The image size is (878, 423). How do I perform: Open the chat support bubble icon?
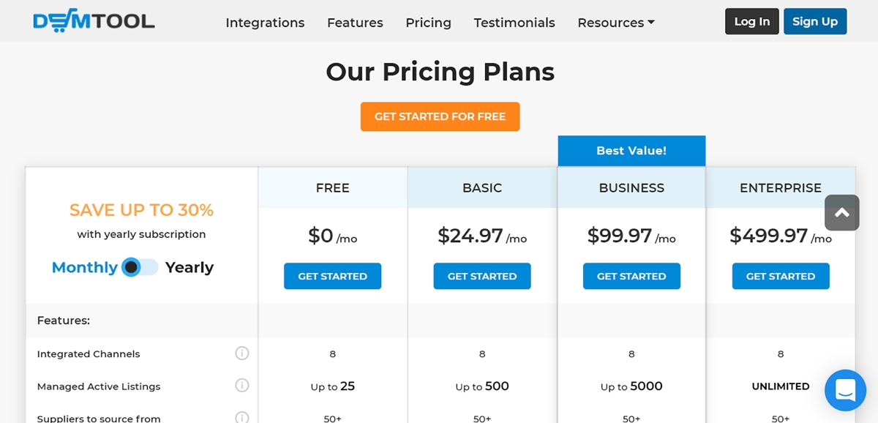click(x=845, y=390)
